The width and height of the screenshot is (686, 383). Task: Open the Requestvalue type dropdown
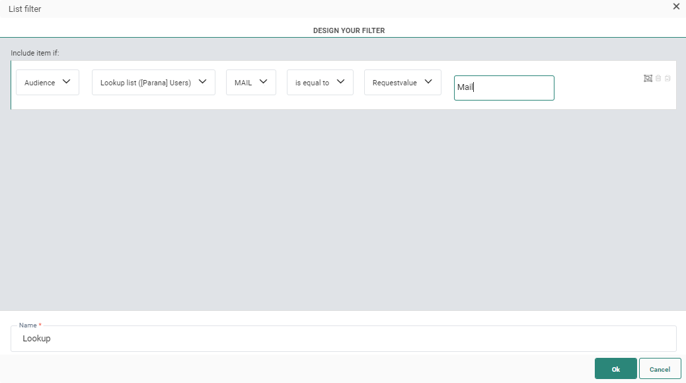tap(395, 83)
